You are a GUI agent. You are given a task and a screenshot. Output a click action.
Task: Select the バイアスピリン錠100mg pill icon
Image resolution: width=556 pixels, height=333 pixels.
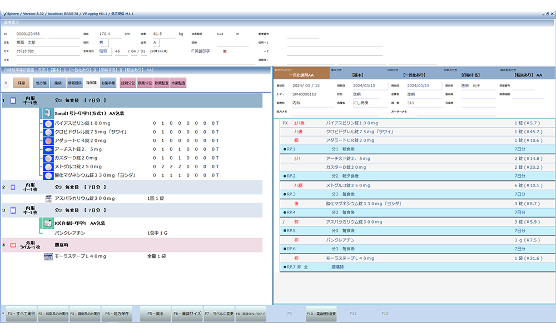[48, 124]
